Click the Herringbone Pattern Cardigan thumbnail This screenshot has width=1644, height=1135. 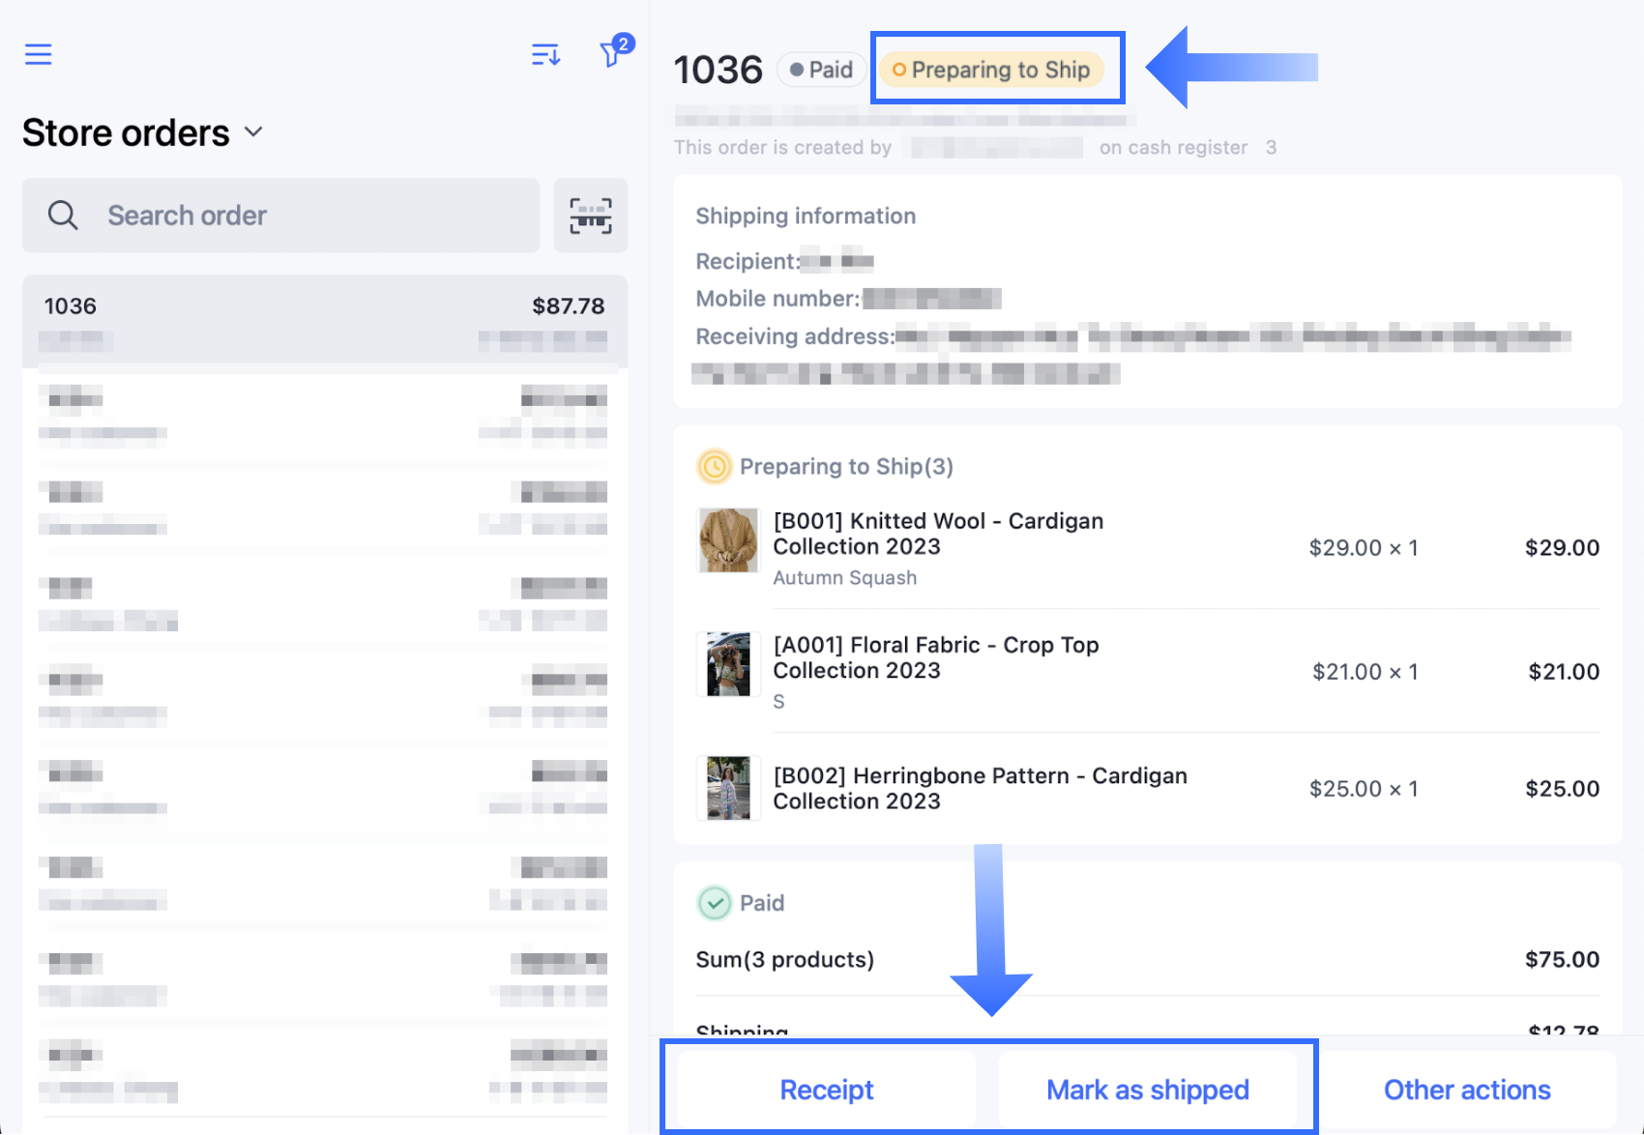(728, 788)
